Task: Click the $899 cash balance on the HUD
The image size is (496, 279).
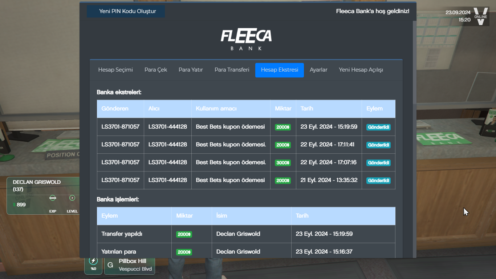Action: click(x=19, y=205)
